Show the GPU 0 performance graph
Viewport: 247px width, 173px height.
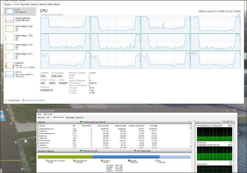click(x=10, y=74)
